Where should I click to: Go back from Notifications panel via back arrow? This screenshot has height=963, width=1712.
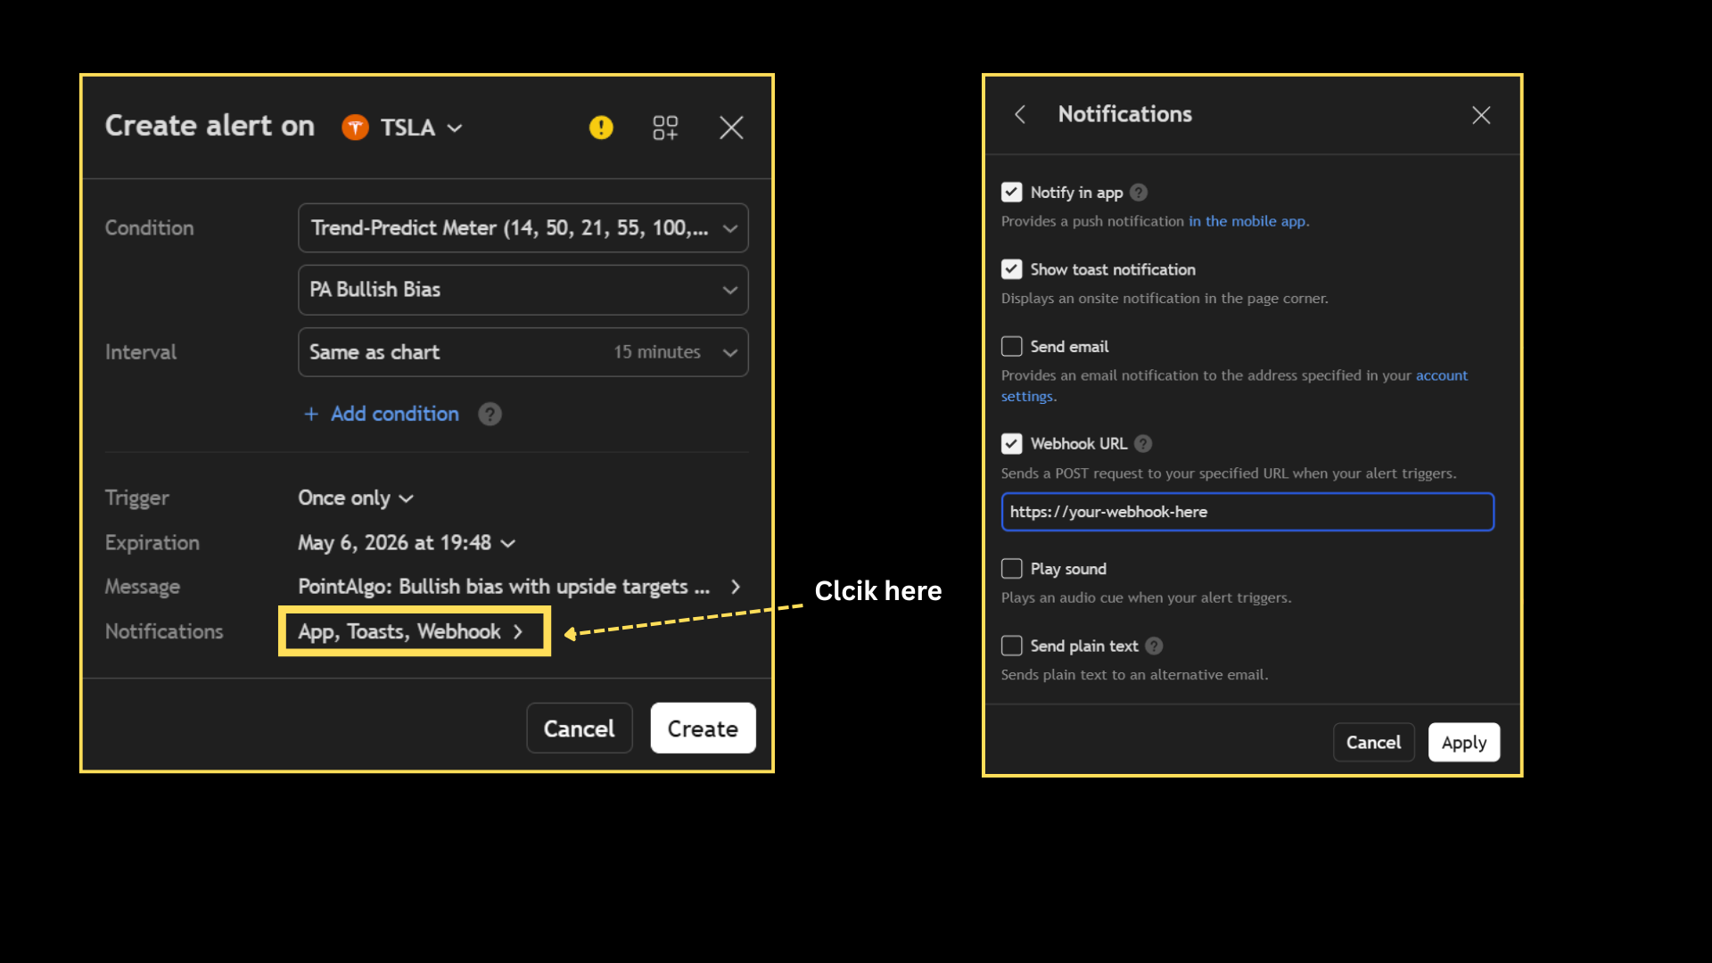tap(1020, 114)
